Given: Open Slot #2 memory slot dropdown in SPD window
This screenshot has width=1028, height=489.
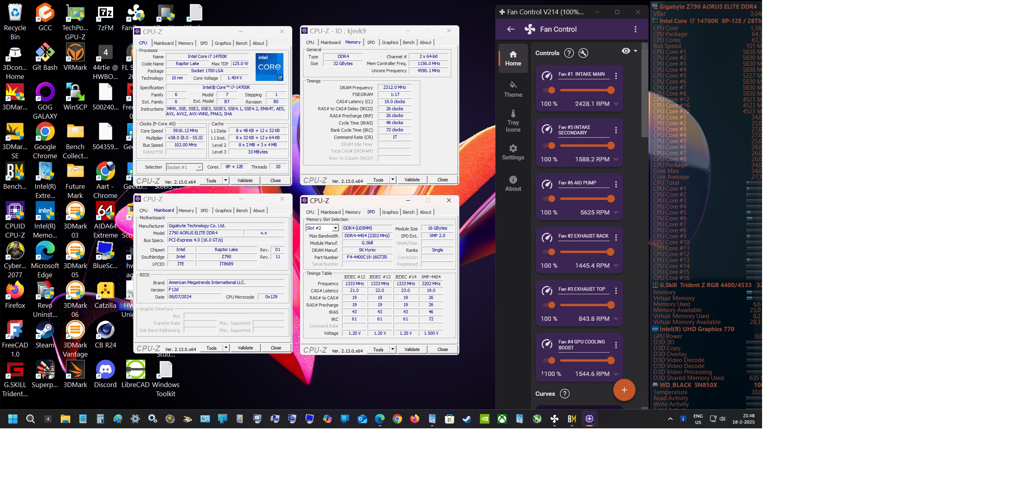Looking at the screenshot, I should 322,228.
